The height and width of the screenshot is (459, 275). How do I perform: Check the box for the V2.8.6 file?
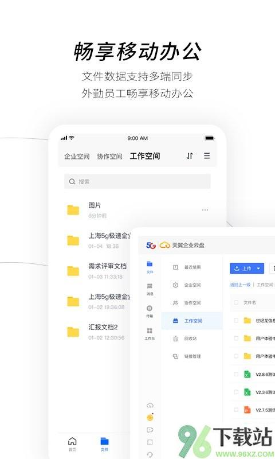click(236, 374)
